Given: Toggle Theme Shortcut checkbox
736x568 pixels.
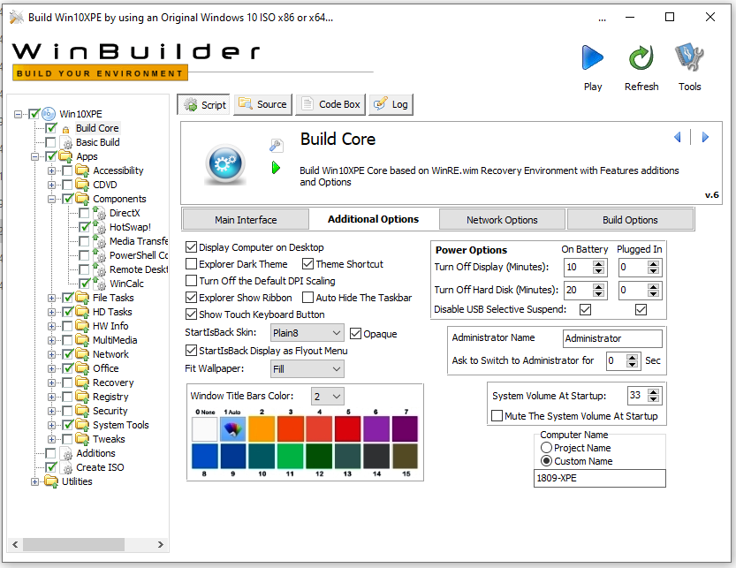Looking at the screenshot, I should tap(307, 264).
